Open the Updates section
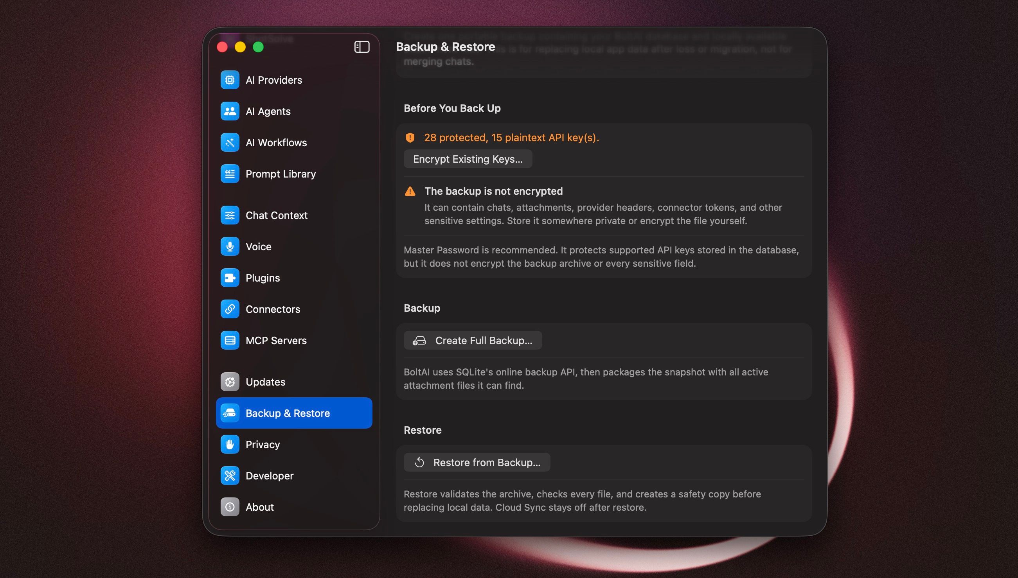Viewport: 1018px width, 578px height. tap(294, 382)
